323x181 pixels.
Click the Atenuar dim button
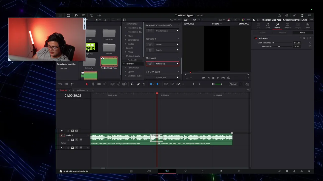point(233,84)
